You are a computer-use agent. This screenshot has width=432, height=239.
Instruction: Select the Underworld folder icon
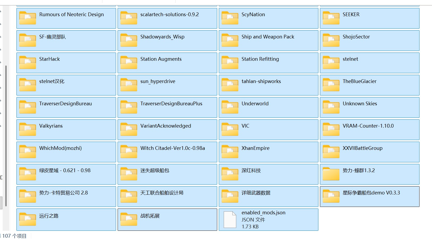[x=230, y=107]
